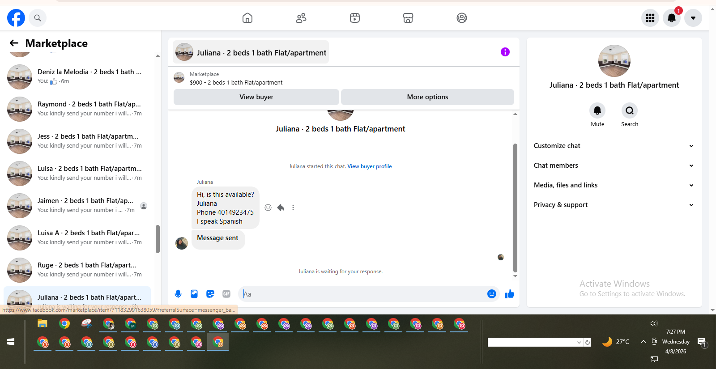
Task: Expand the Privacy & support section
Action: coord(614,205)
